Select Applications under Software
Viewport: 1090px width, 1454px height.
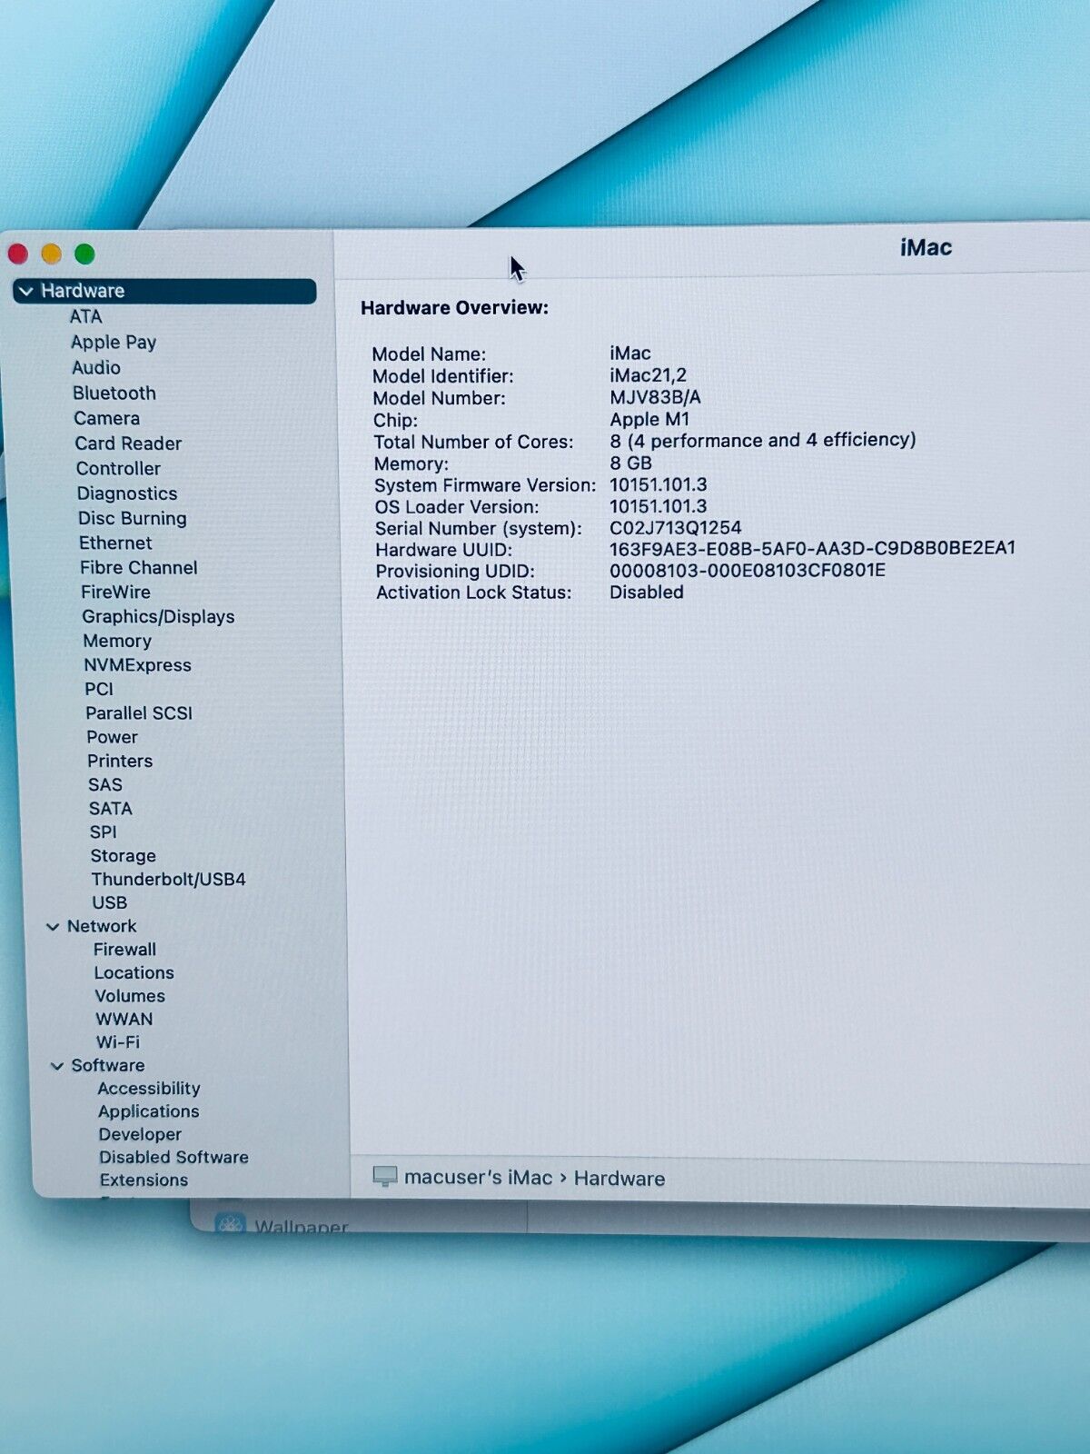point(149,1111)
